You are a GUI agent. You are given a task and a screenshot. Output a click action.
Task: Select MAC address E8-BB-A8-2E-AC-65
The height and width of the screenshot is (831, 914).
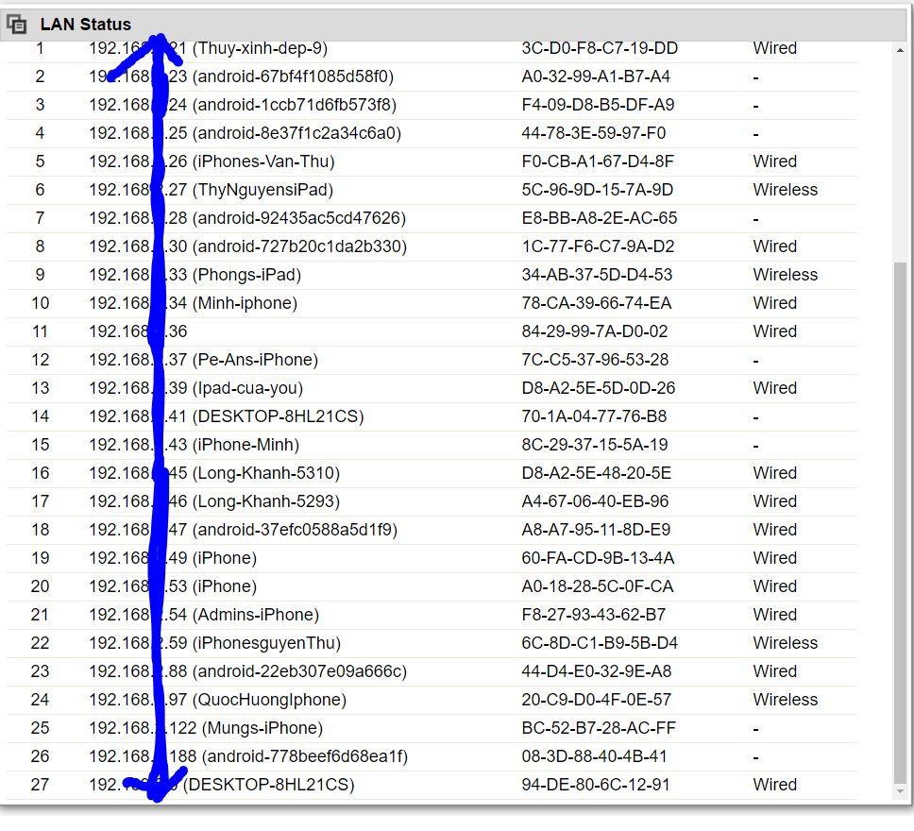(600, 218)
